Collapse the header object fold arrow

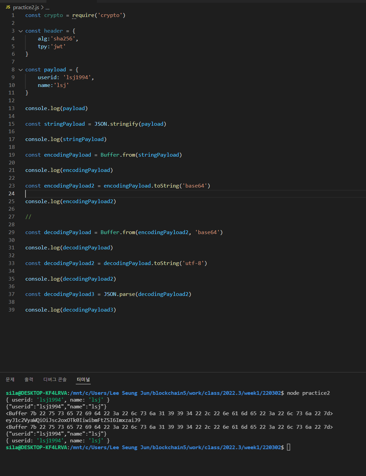(x=21, y=31)
